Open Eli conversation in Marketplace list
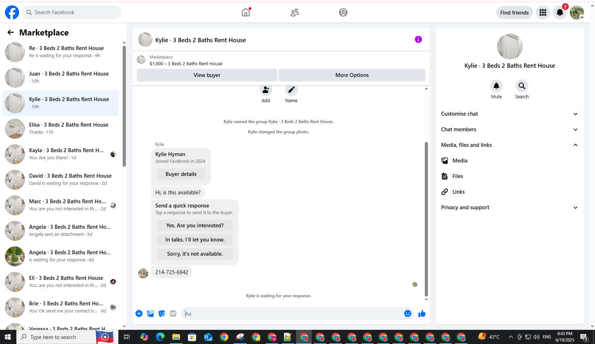 click(61, 282)
